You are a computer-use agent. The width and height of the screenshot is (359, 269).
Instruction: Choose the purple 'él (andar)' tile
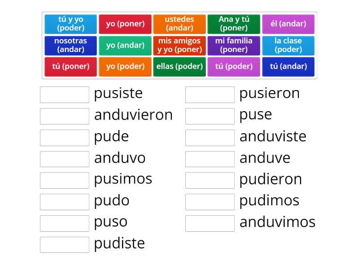point(288,24)
